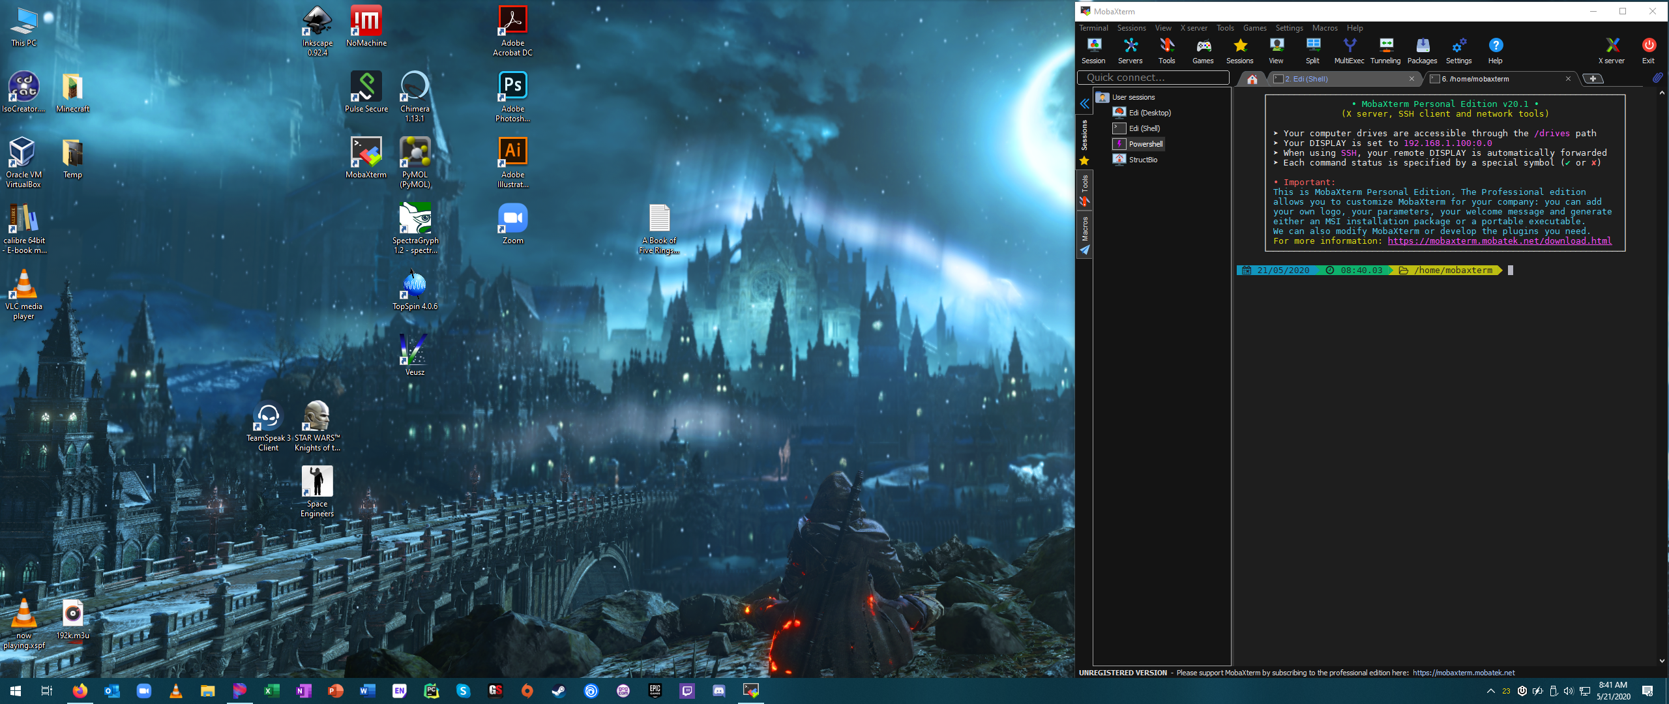Click the terminal scrollbar down arrow
This screenshot has height=704, width=1669.
tap(1662, 661)
